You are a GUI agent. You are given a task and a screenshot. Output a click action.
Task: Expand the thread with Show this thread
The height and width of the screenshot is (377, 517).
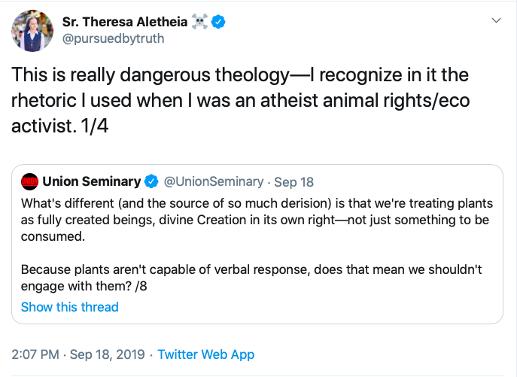coord(69,306)
